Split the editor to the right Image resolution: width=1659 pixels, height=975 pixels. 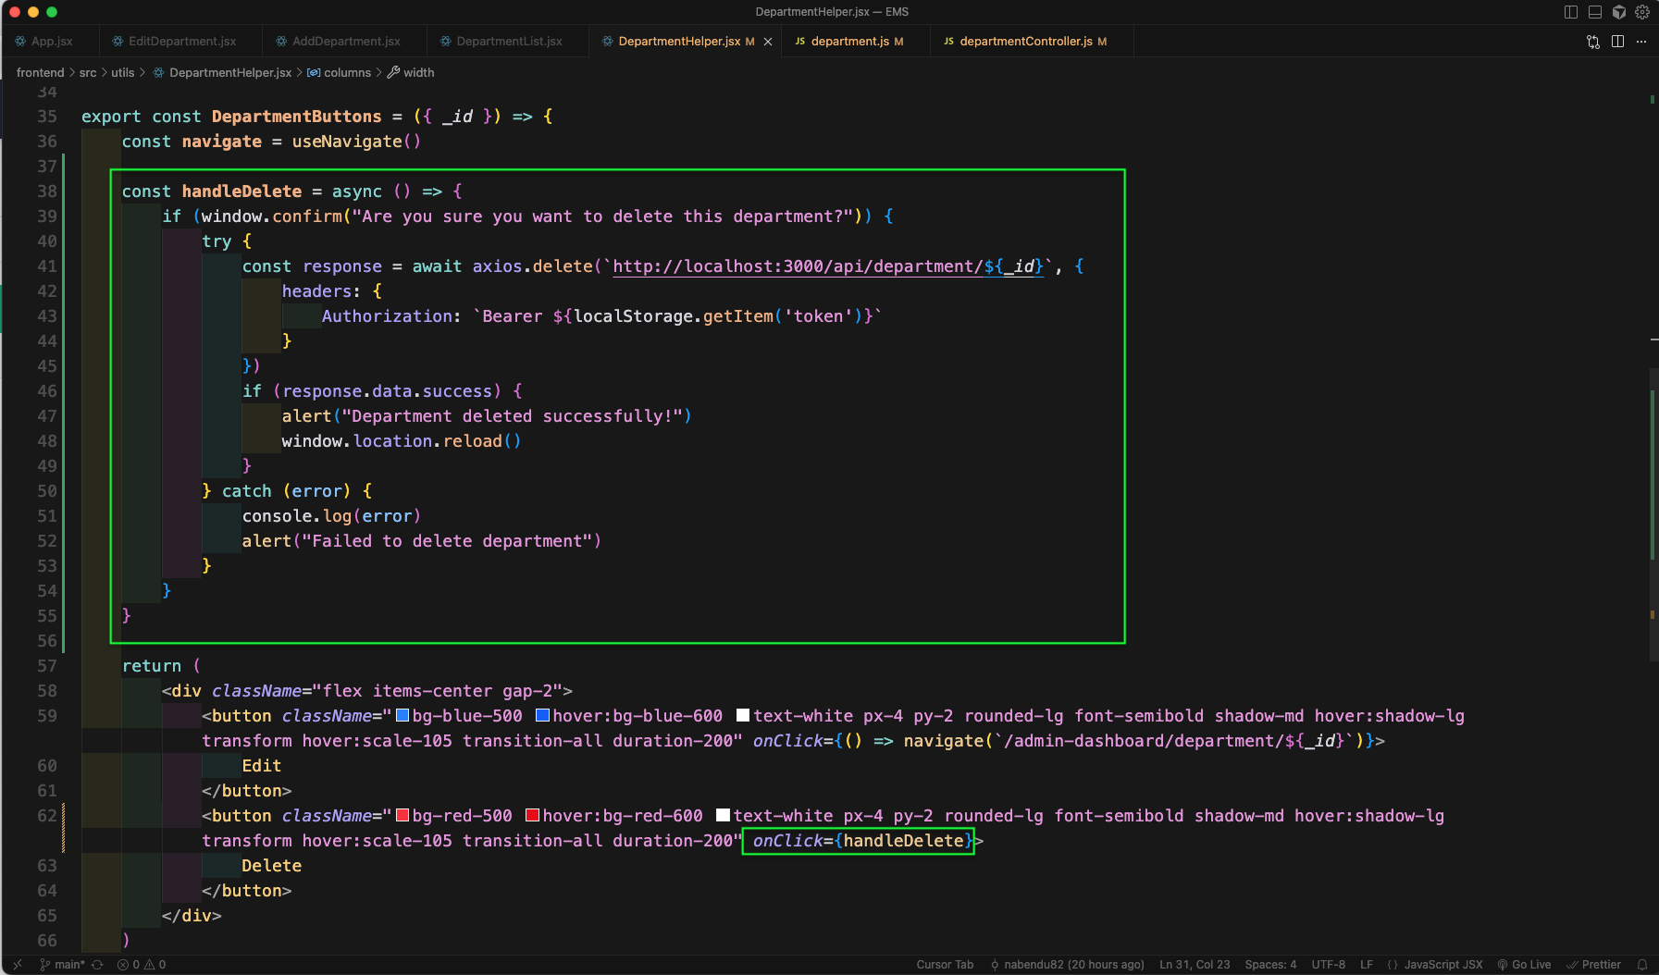tap(1617, 42)
